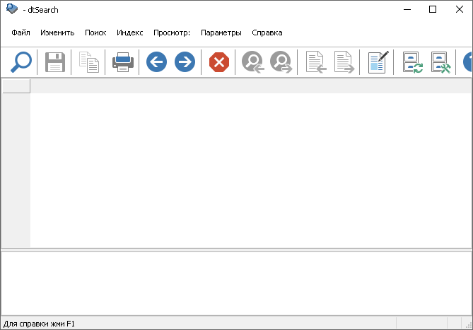
Task: Open next document icon
Action: 344,62
